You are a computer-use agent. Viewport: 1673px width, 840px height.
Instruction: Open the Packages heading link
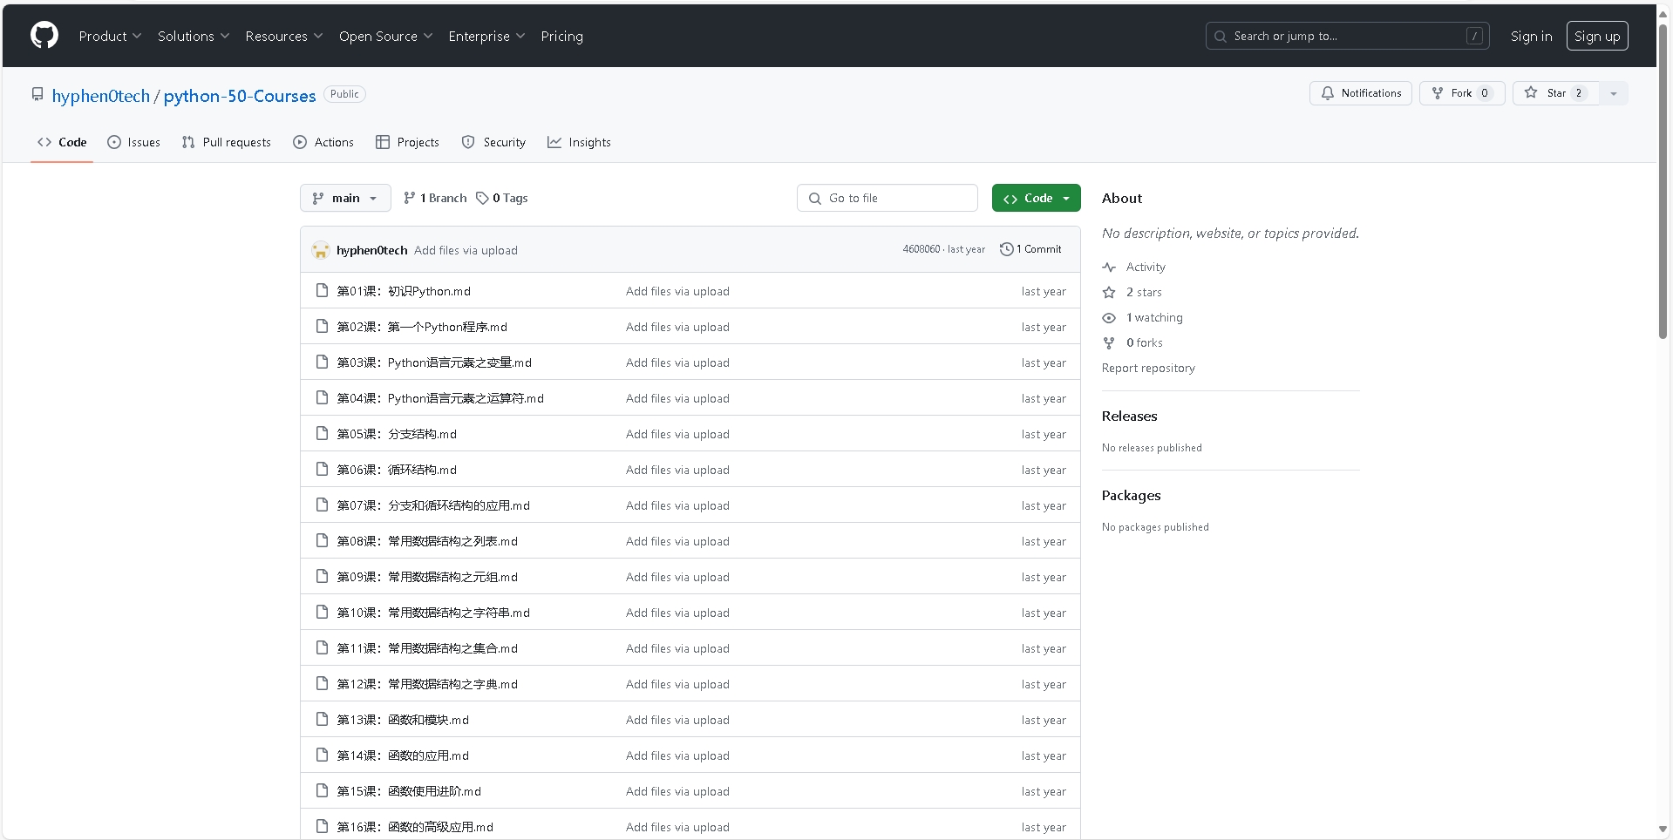[x=1131, y=496]
